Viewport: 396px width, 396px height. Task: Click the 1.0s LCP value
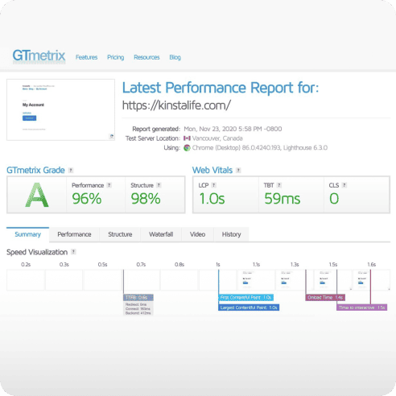click(x=212, y=199)
